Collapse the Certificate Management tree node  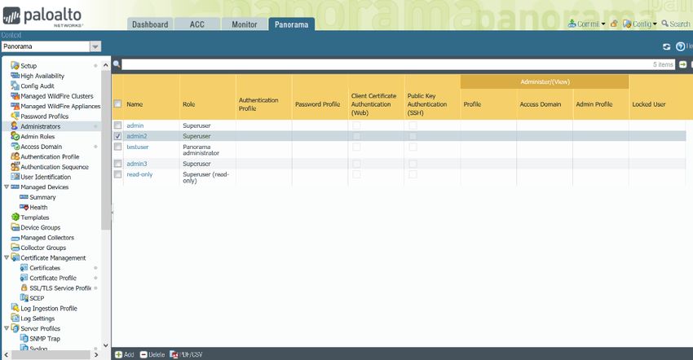tap(7, 257)
